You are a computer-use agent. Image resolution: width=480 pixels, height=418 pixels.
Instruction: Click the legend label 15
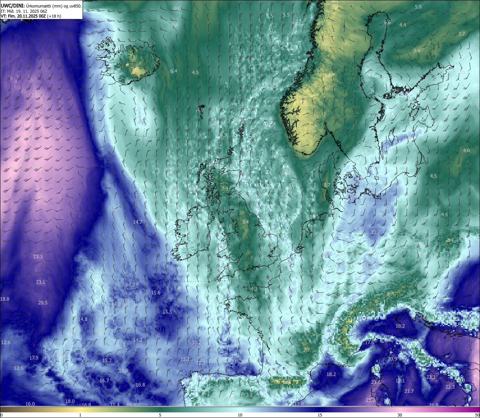(320, 415)
